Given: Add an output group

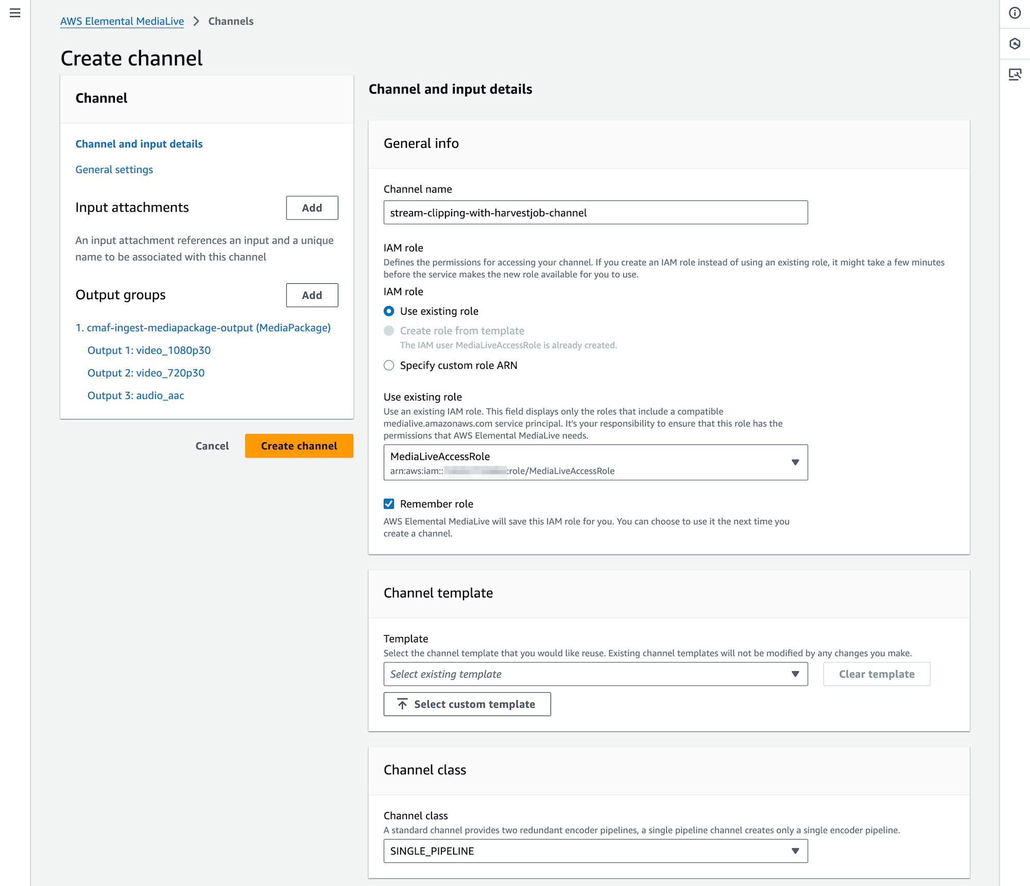Looking at the screenshot, I should pyautogui.click(x=312, y=295).
